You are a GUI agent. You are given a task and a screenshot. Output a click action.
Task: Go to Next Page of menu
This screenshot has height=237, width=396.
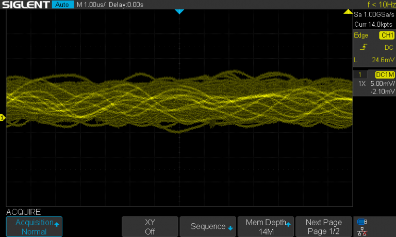[323, 227]
